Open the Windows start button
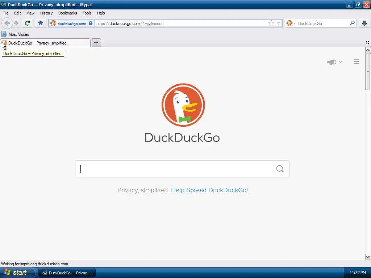 (17, 273)
